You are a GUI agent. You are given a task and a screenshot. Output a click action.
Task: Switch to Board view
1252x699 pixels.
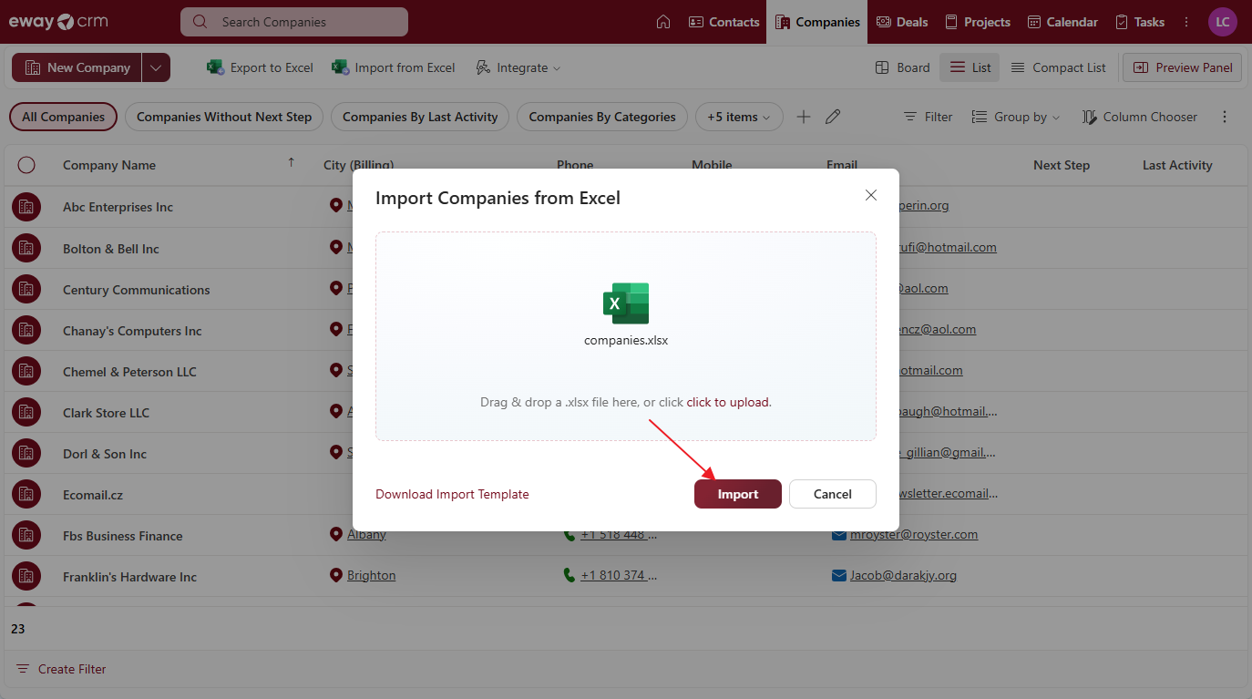902,67
